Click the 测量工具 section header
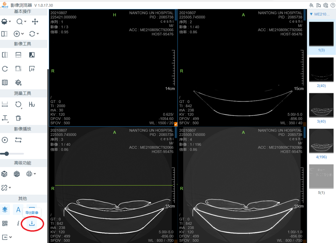The height and width of the screenshot is (243, 336). [22, 93]
